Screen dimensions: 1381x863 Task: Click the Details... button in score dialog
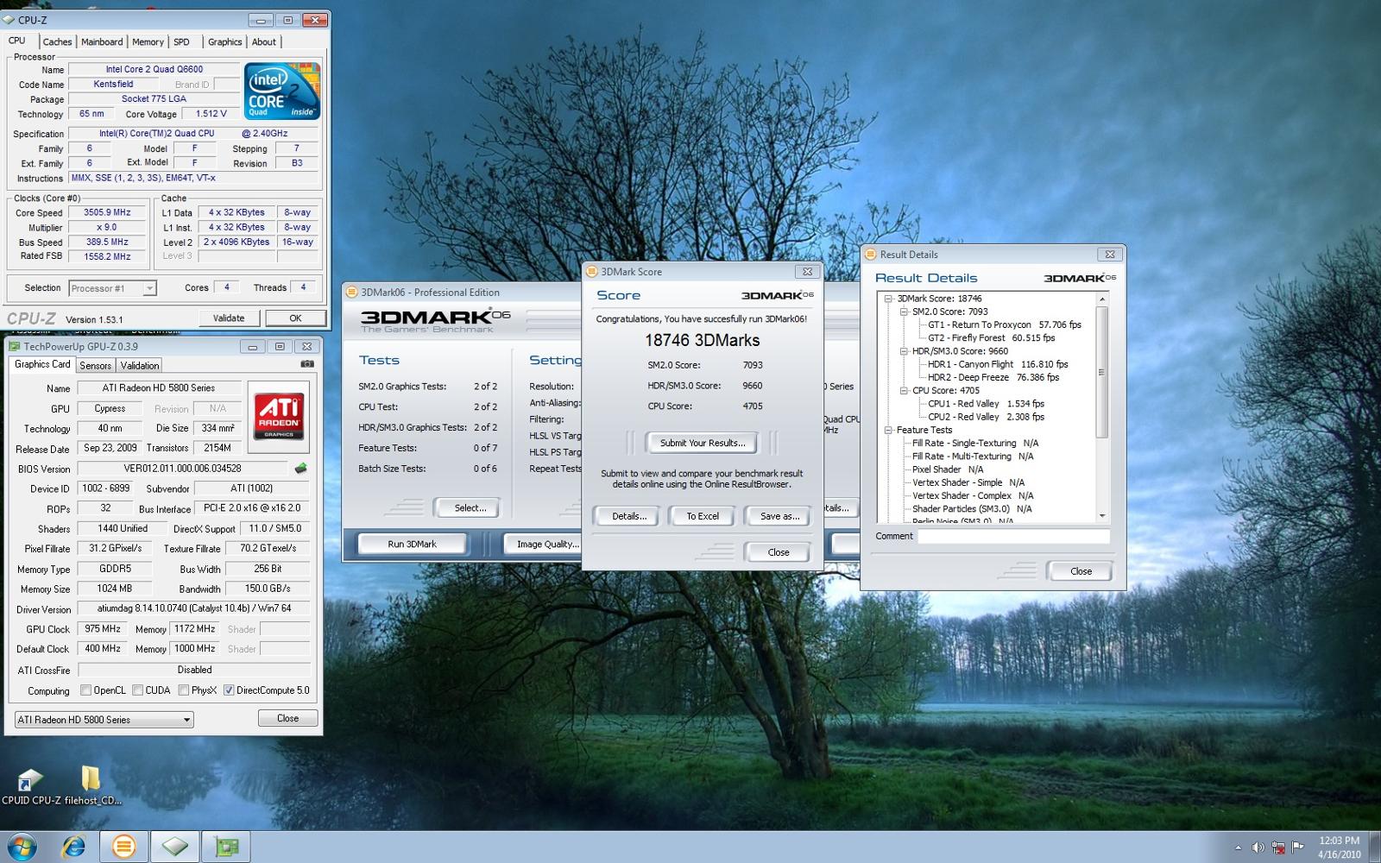point(629,516)
